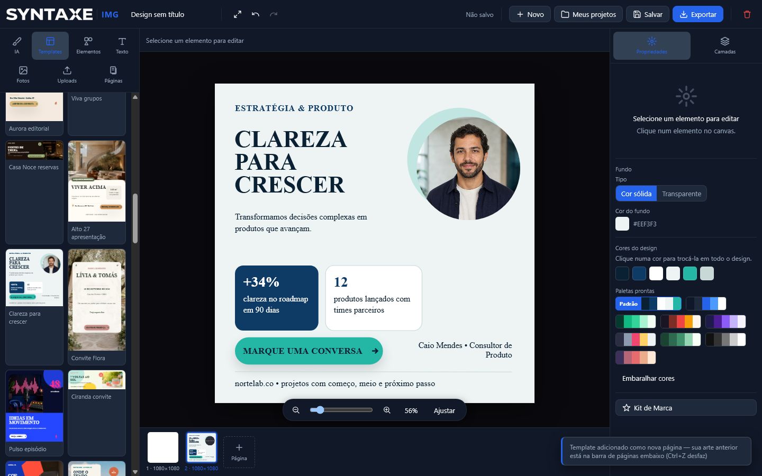The image size is (762, 476).
Task: Select the Texto tab
Action: pos(122,45)
